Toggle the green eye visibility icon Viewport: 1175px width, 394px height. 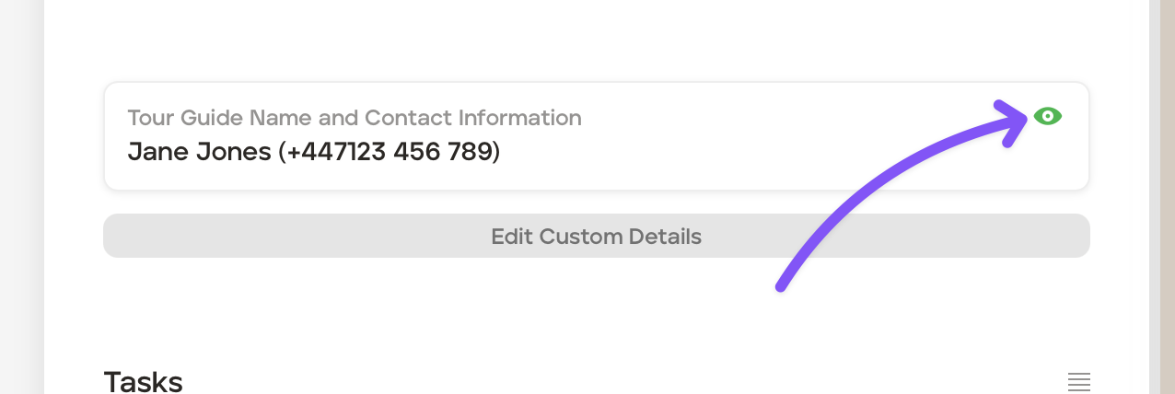pos(1048,116)
